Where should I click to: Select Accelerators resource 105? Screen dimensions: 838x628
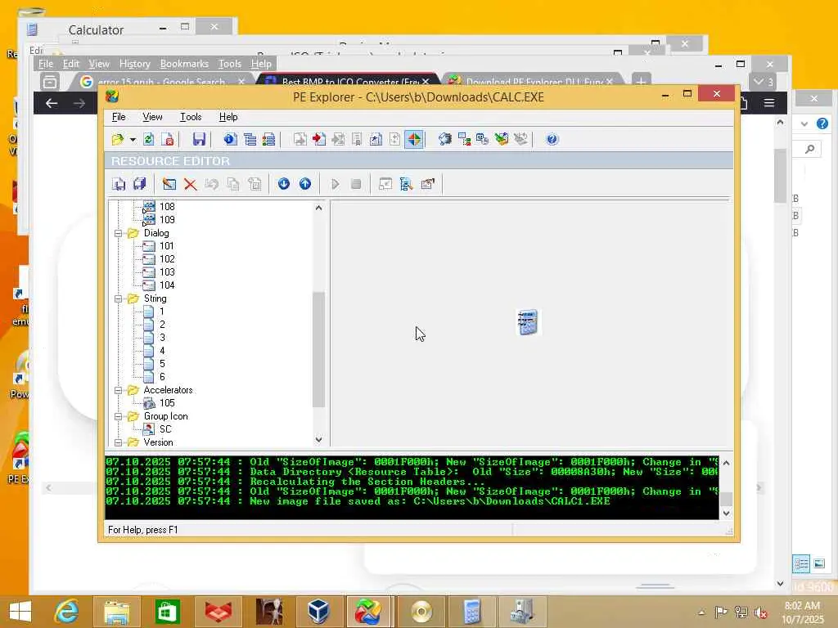[167, 403]
